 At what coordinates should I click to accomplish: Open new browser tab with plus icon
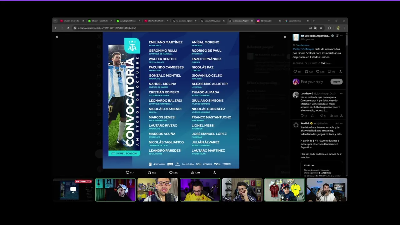point(314,21)
